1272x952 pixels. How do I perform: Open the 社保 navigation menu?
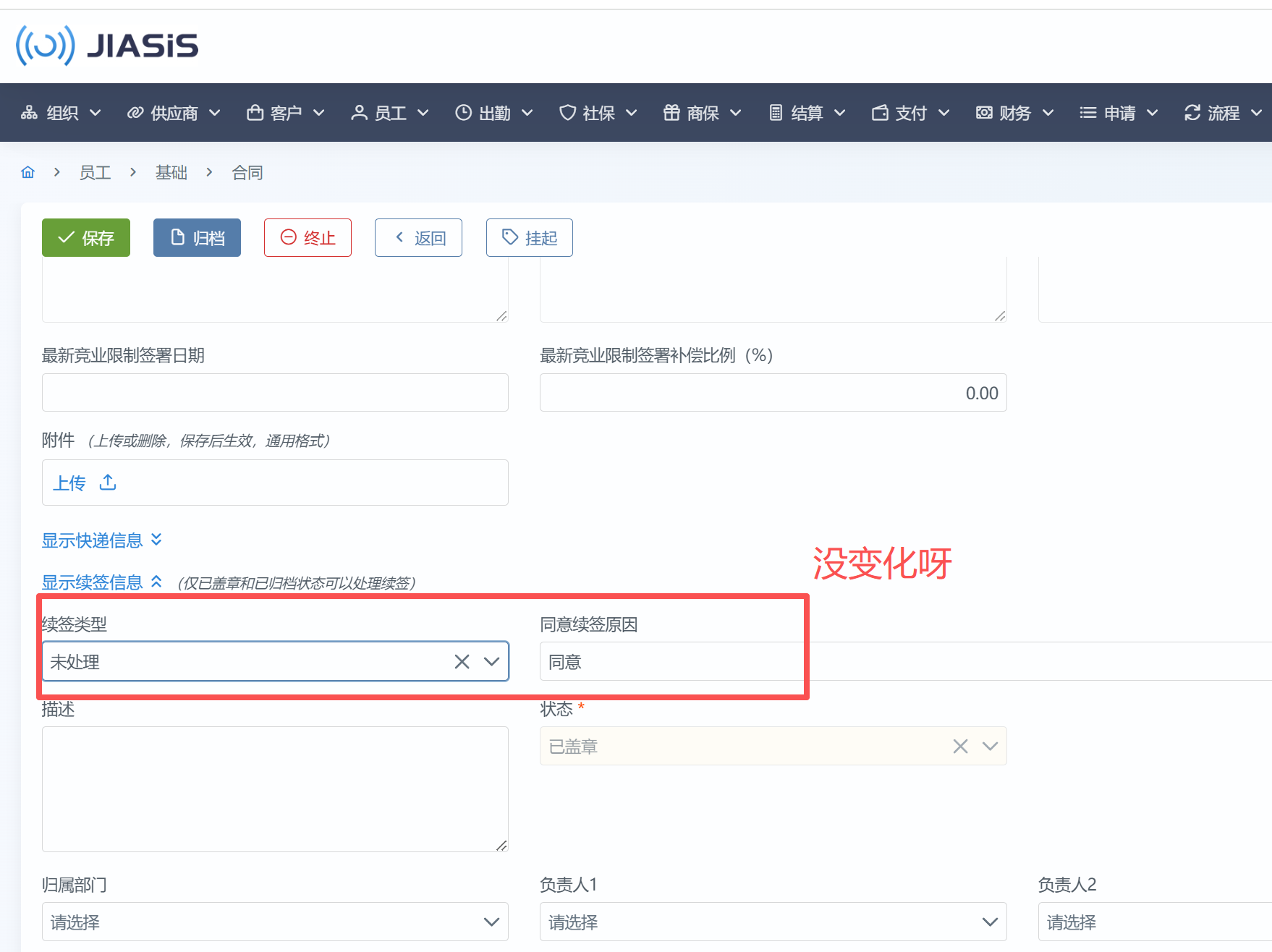pos(598,113)
